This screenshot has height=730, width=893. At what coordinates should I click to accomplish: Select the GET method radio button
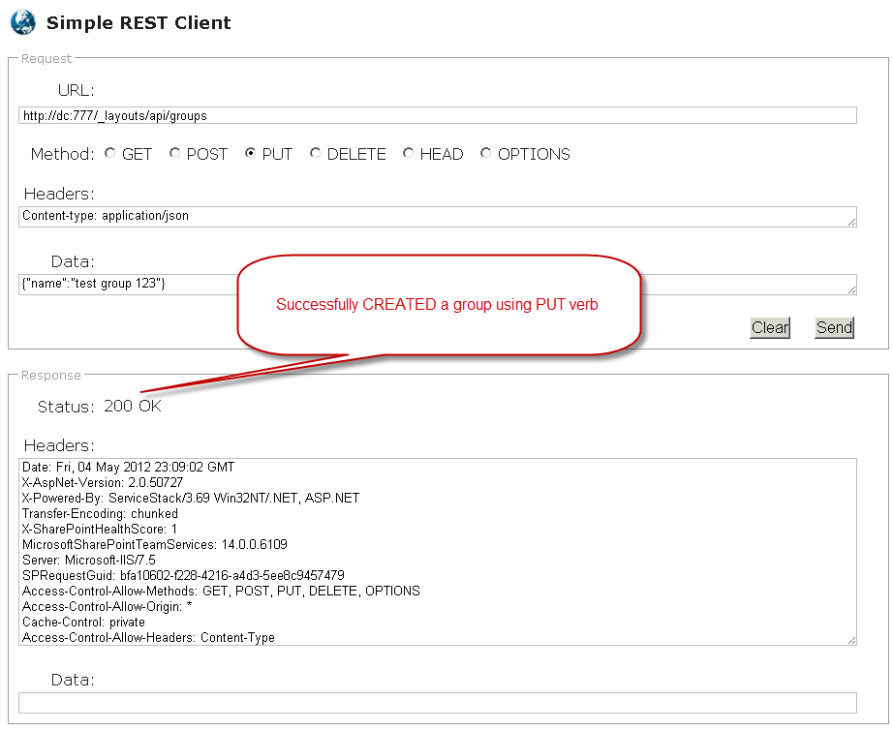tap(110, 153)
